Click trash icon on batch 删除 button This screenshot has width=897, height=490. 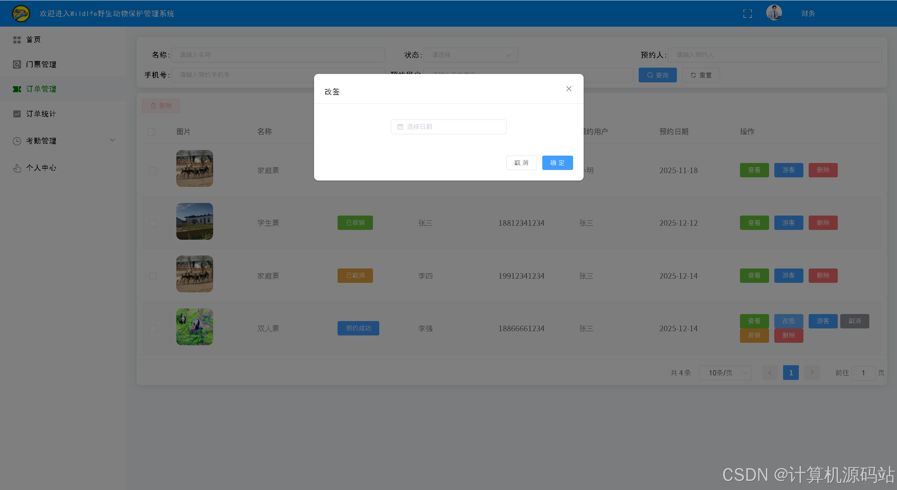point(153,106)
